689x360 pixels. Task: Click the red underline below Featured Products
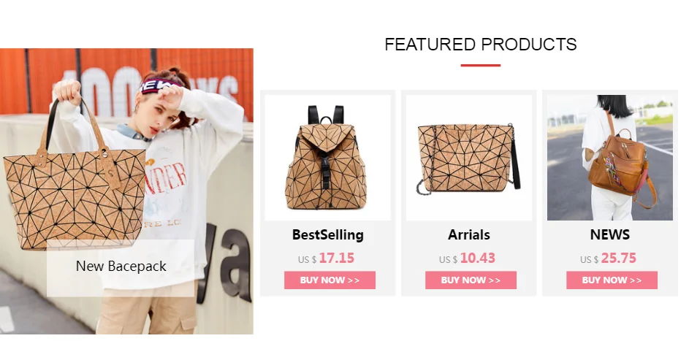click(480, 66)
